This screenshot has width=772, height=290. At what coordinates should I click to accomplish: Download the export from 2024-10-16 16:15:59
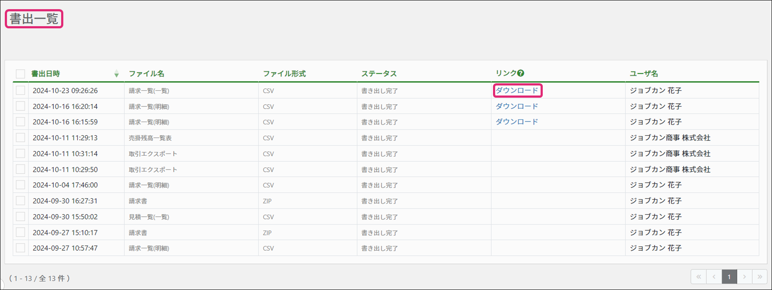pos(517,122)
